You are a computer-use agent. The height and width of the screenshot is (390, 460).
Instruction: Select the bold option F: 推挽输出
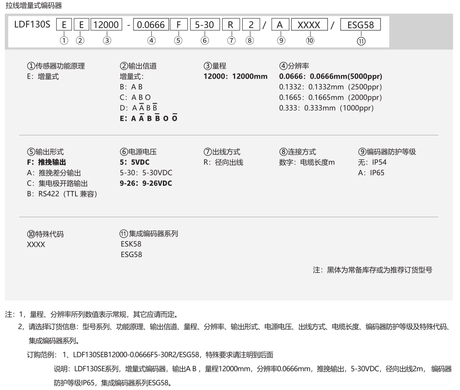47,162
